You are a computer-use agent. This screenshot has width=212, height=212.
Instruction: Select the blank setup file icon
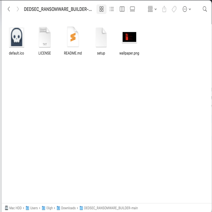101,37
